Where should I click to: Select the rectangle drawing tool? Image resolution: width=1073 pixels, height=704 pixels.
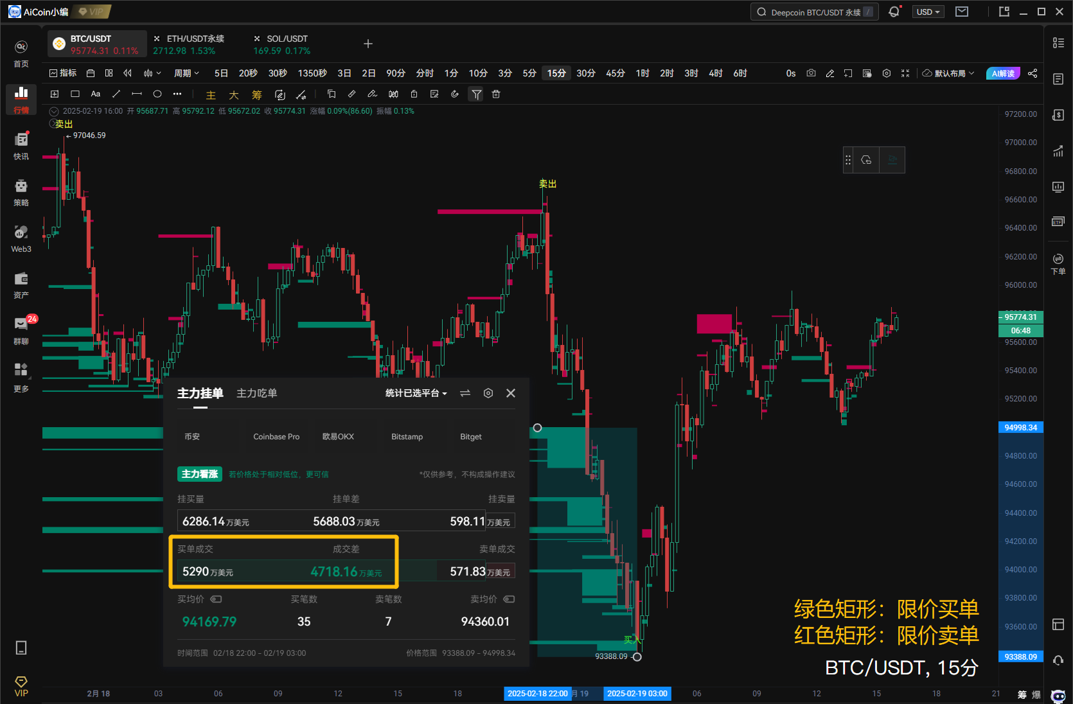pyautogui.click(x=75, y=94)
